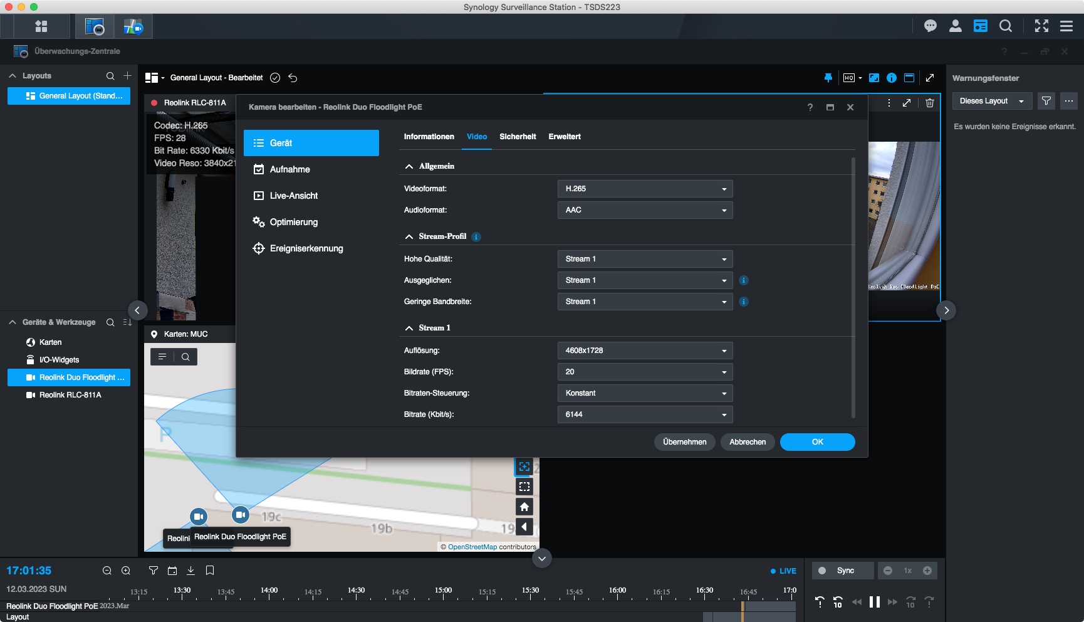Switch to the Sicherheit tab
This screenshot has width=1084, height=622.
[517, 137]
